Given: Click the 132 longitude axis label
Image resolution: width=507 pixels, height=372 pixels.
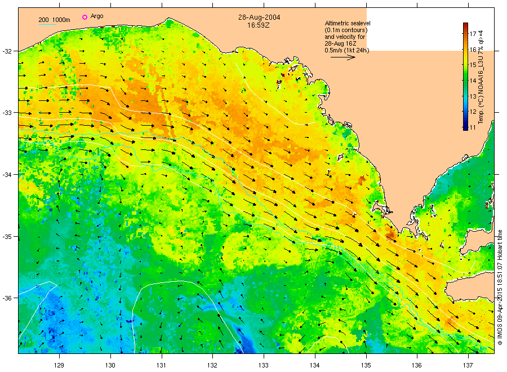Looking at the screenshot, I should [x=212, y=365].
